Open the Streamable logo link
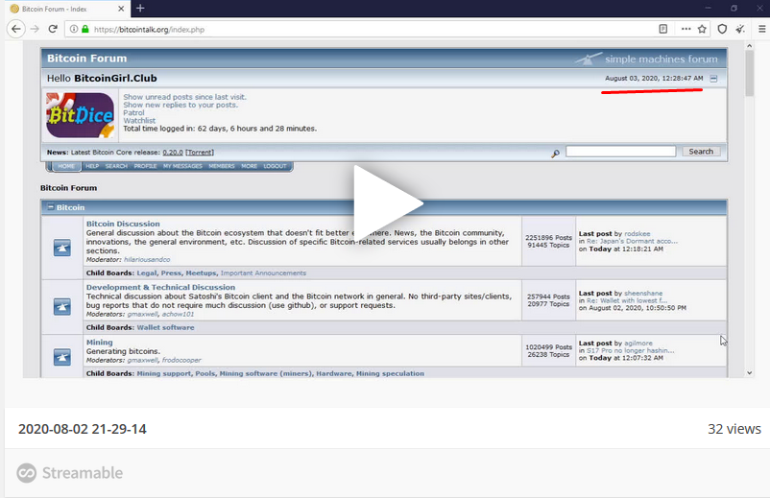The height and width of the screenshot is (498, 770). (x=70, y=473)
